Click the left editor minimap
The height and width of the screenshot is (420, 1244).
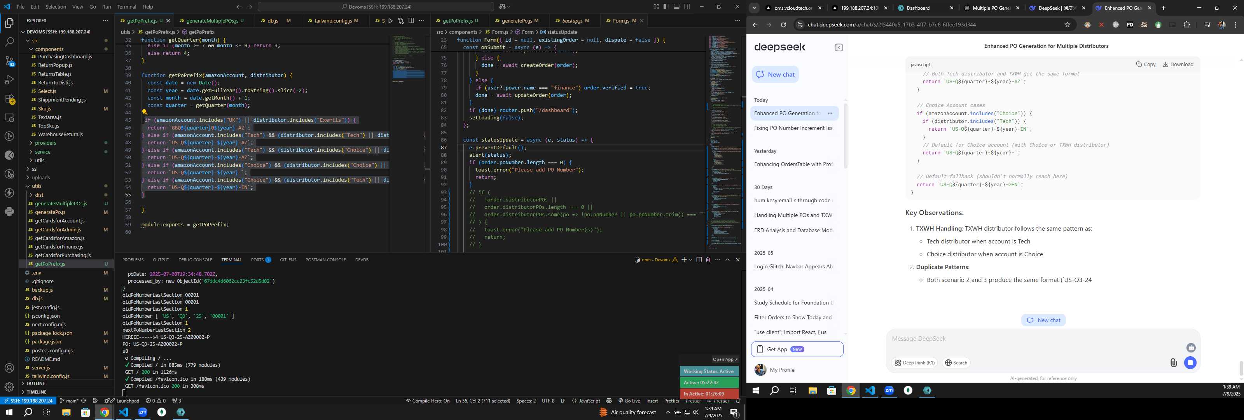pyautogui.click(x=409, y=143)
